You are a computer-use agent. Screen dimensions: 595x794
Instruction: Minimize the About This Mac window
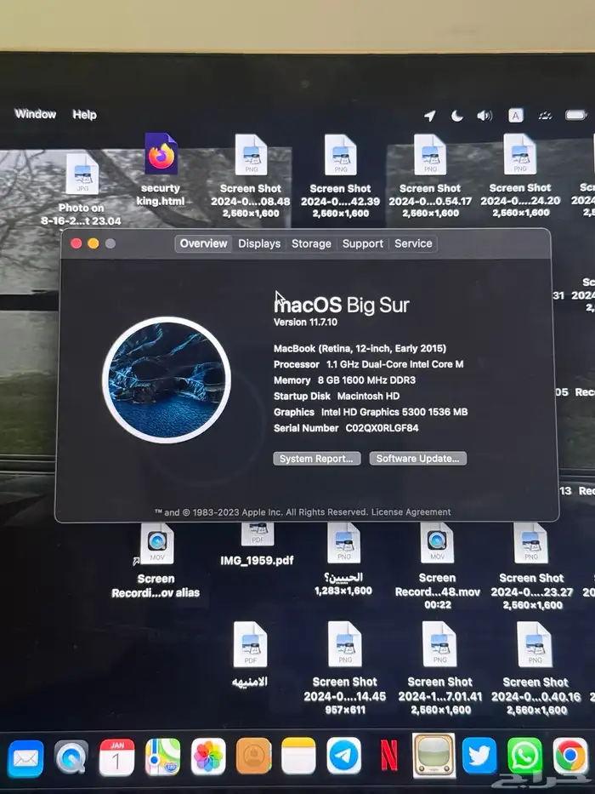coord(93,243)
